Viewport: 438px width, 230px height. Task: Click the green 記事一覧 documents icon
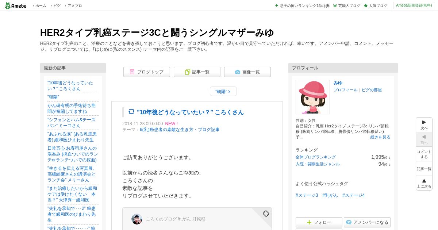(x=187, y=72)
